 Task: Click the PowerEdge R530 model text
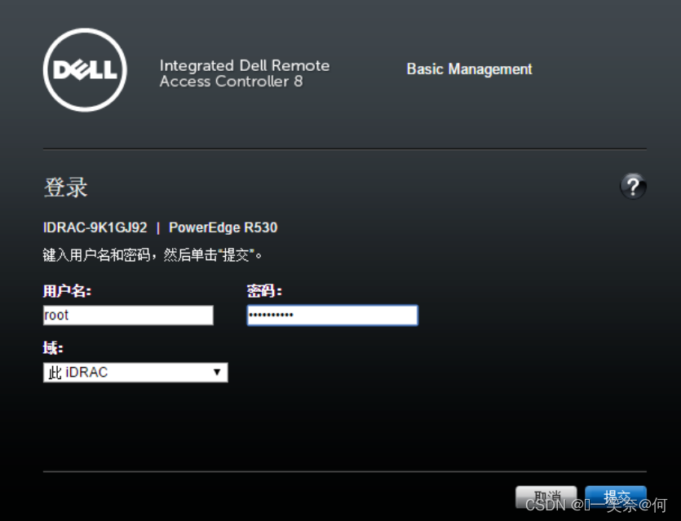point(223,227)
